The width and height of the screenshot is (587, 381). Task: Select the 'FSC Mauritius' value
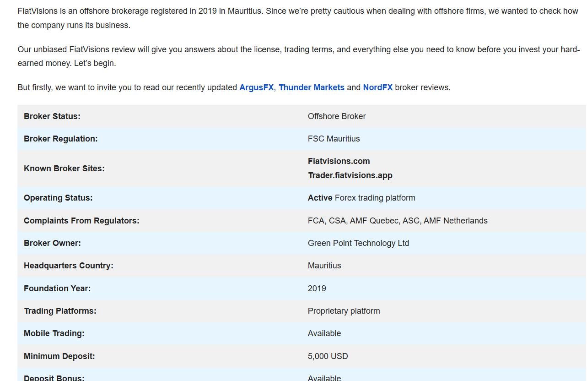pyautogui.click(x=334, y=139)
